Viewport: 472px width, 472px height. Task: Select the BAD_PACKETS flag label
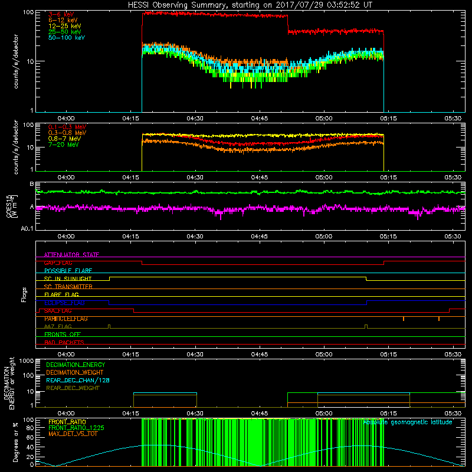pos(64,342)
